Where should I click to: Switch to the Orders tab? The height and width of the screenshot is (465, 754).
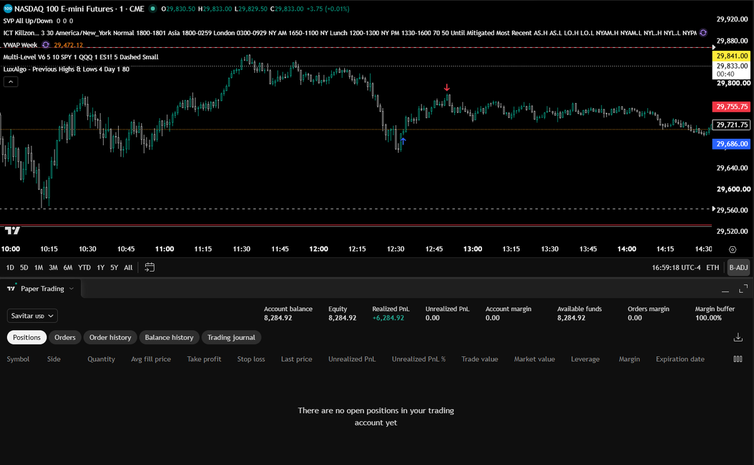pos(65,337)
